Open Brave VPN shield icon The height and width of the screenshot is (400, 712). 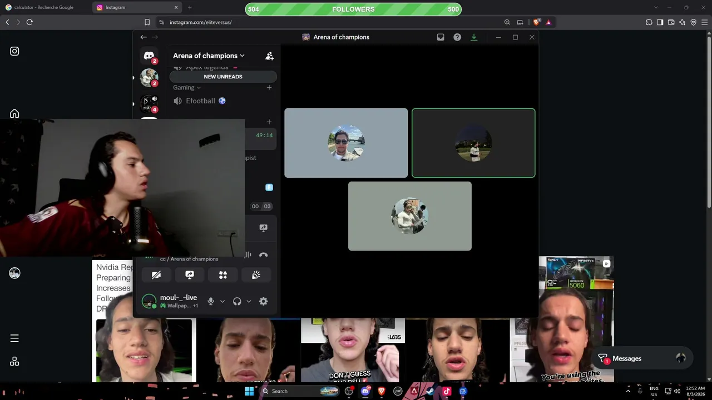click(x=694, y=22)
